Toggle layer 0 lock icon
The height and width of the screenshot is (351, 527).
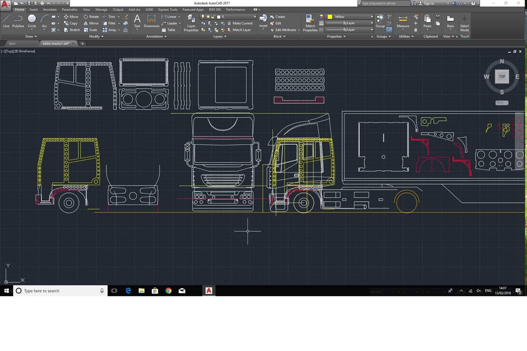(213, 16)
